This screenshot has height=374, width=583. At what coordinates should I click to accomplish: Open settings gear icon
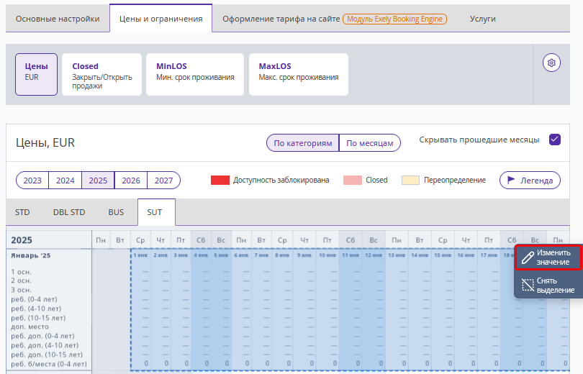pyautogui.click(x=551, y=63)
